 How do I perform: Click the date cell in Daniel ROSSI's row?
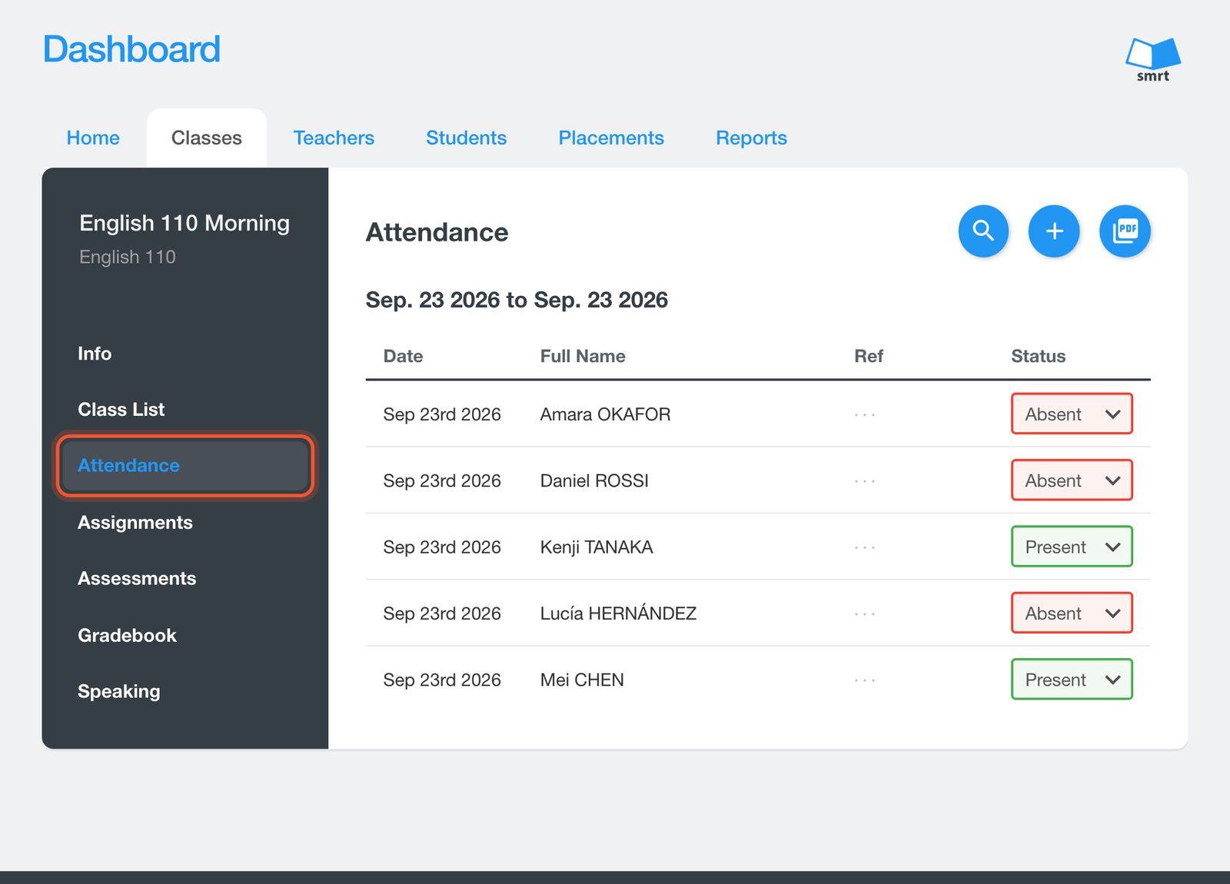pos(442,480)
